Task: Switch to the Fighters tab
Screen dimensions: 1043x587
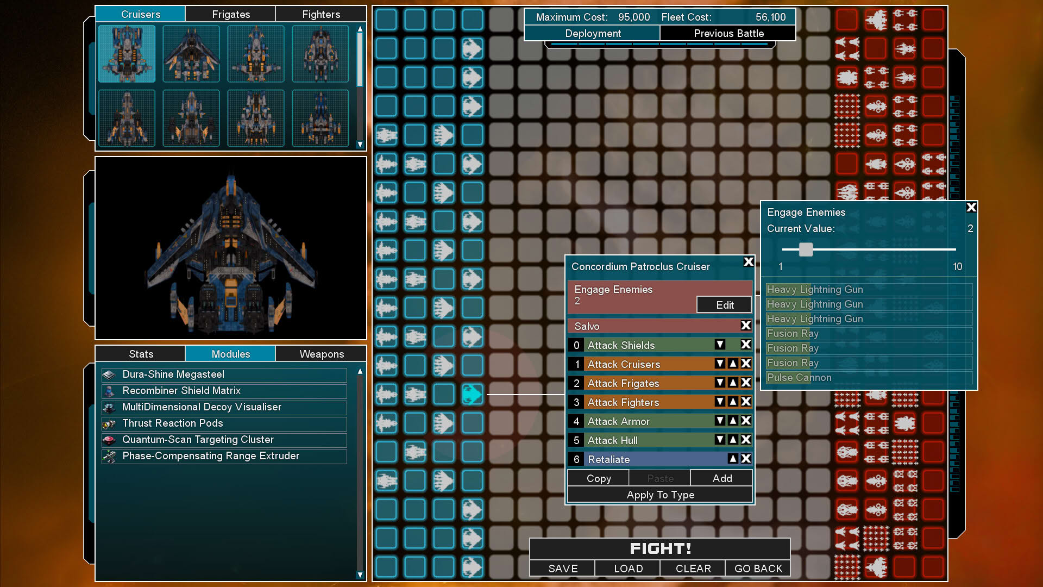Action: click(x=321, y=14)
